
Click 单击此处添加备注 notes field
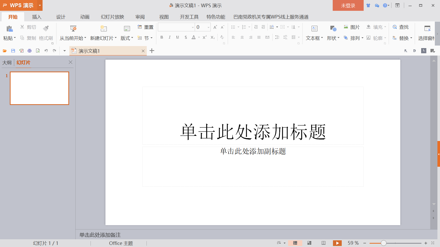(100, 235)
